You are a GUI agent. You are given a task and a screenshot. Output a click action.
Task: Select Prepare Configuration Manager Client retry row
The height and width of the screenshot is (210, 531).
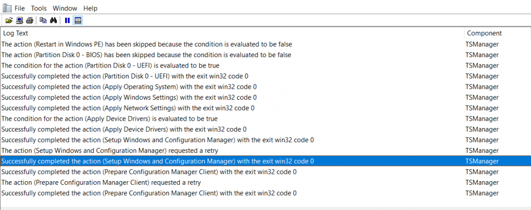coord(265,183)
